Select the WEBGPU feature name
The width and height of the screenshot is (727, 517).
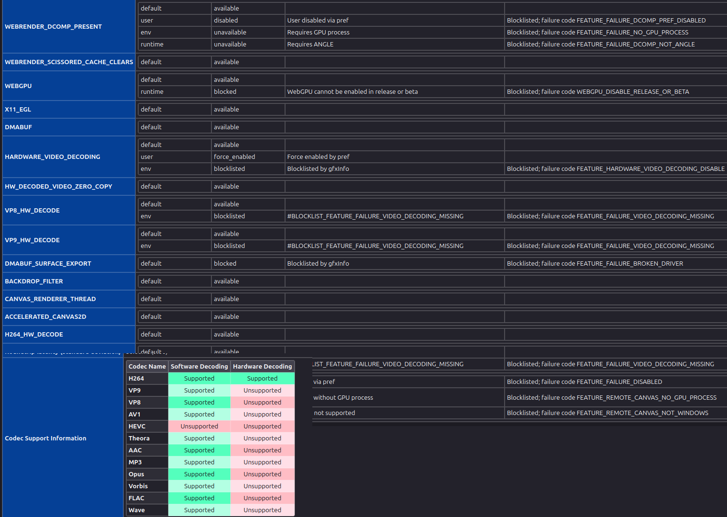point(18,86)
